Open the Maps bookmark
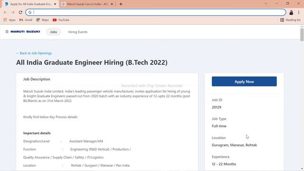The height and width of the screenshot is (171, 304). (42, 20)
